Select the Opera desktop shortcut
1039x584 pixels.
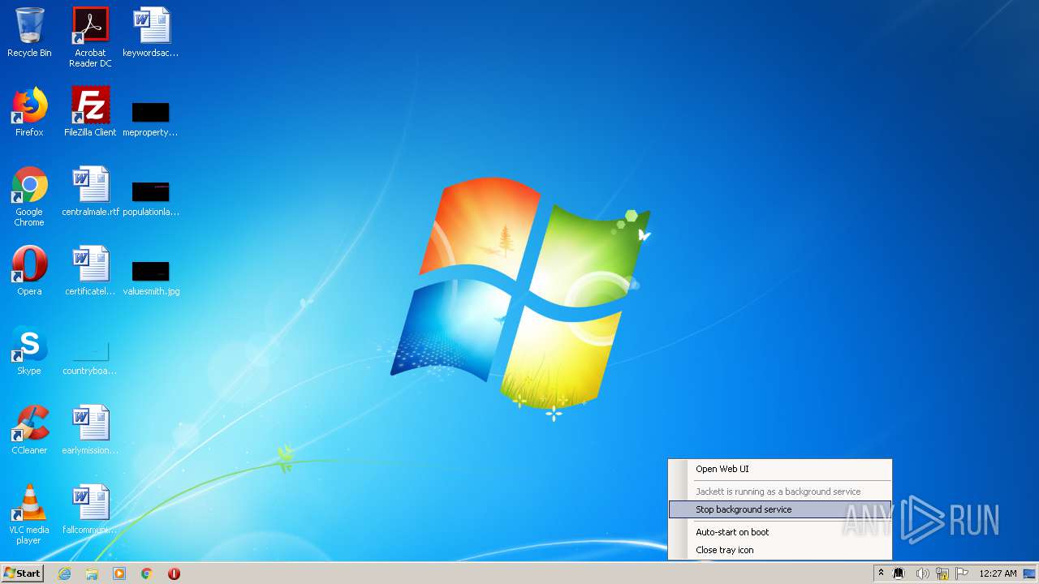(x=29, y=271)
